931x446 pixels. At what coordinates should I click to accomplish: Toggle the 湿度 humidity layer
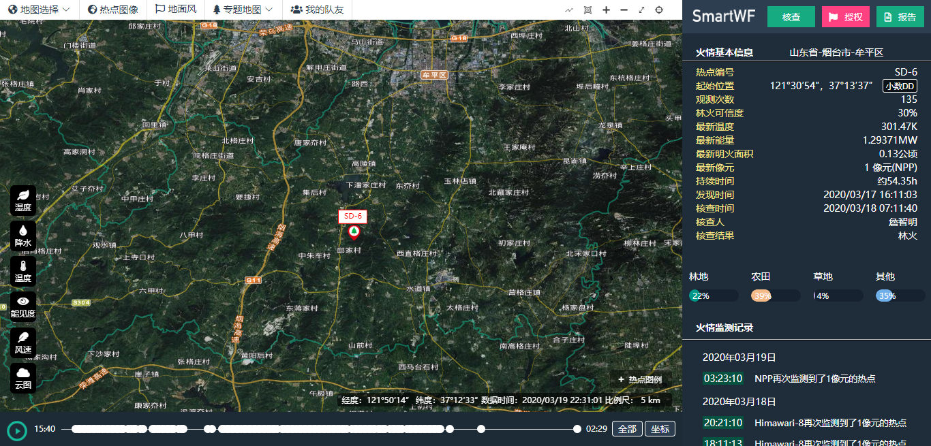coord(23,200)
